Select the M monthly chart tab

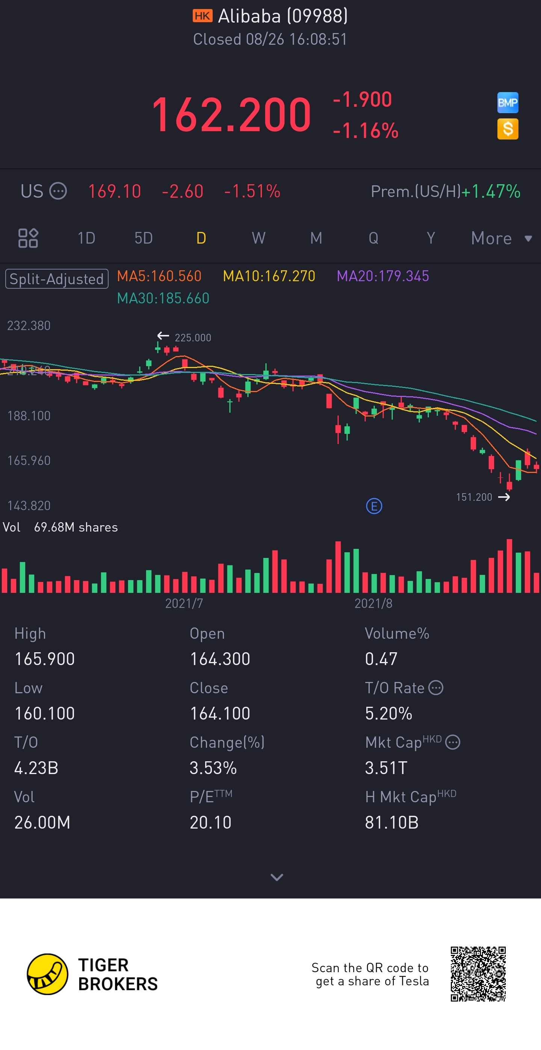tap(316, 238)
